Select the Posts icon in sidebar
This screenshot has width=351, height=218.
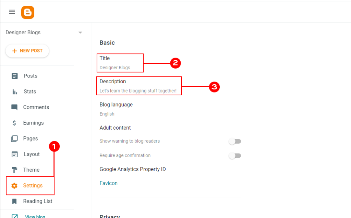pos(14,76)
